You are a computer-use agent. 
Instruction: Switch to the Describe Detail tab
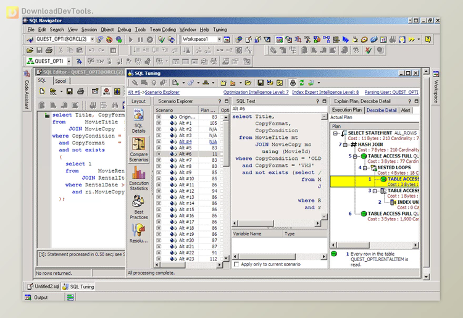tap(382, 110)
